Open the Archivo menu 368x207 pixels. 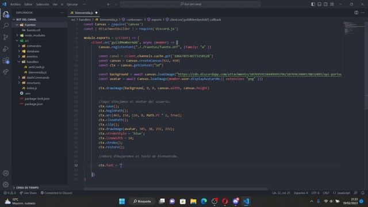[x=16, y=4]
